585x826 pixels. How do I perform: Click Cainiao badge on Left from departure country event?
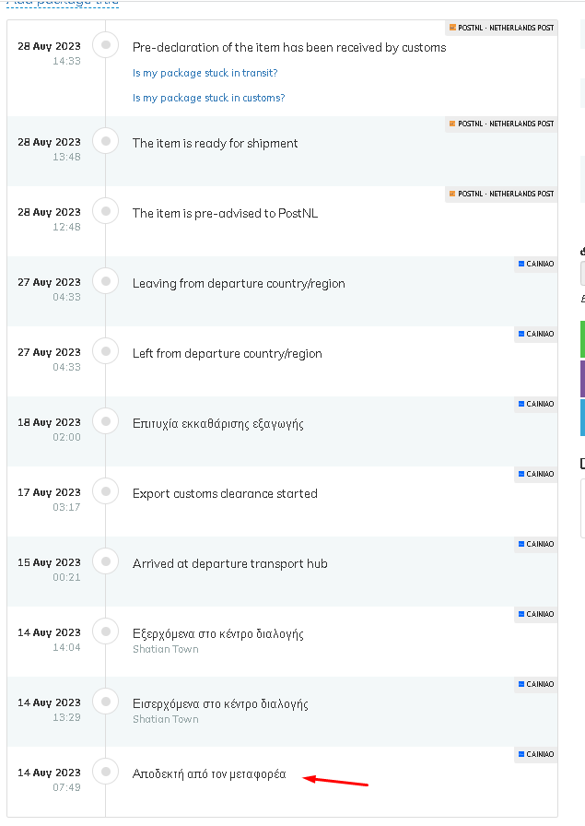click(x=536, y=334)
